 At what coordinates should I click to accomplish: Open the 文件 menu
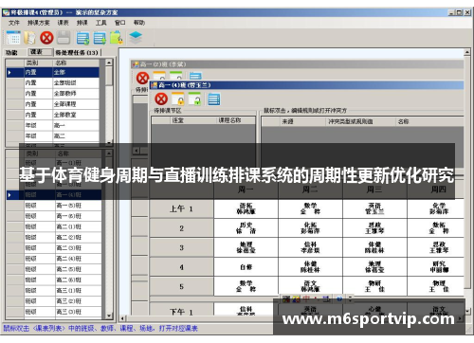[14, 23]
